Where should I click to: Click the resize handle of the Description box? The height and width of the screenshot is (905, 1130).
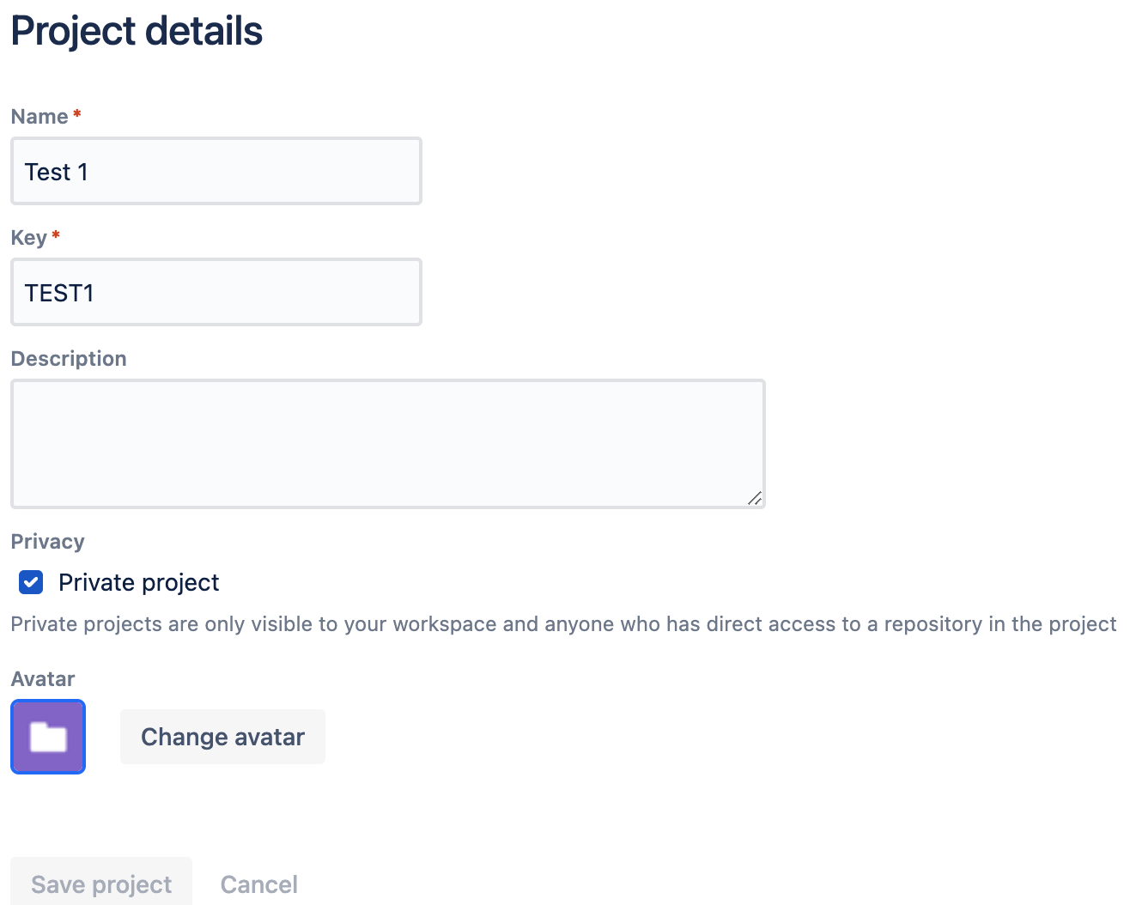(x=755, y=498)
